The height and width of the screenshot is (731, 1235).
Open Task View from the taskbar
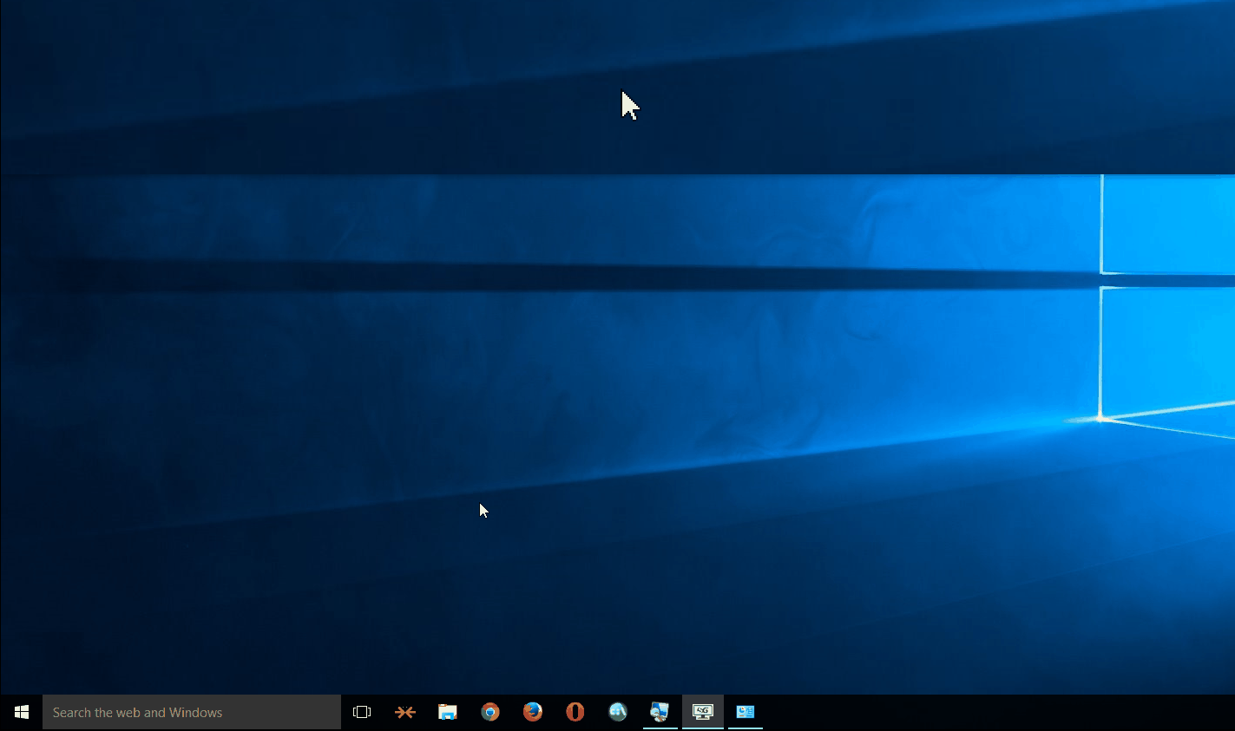[362, 712]
